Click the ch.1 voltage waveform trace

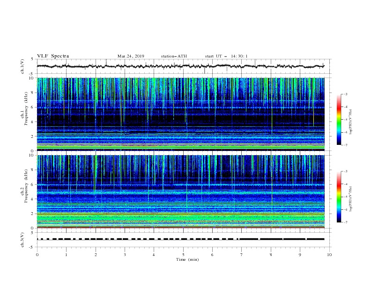180,66
